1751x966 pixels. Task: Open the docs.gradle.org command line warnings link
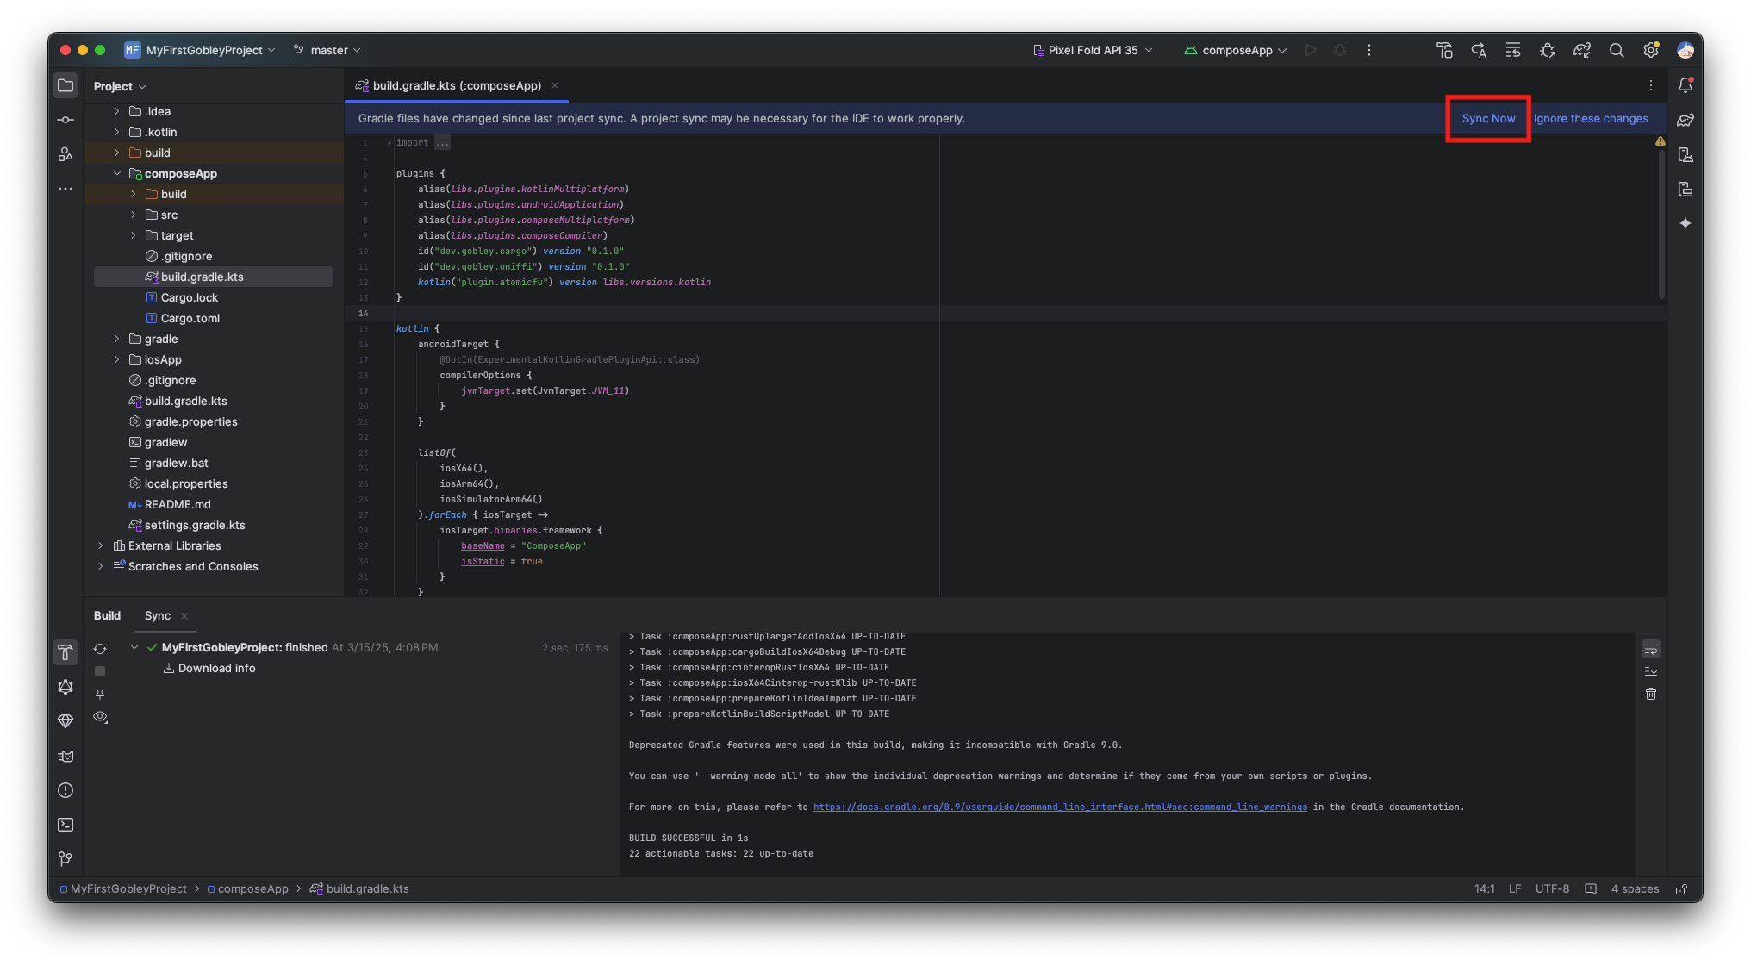(1060, 807)
